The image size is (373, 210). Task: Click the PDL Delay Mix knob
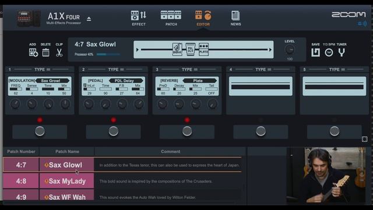[x=139, y=104]
